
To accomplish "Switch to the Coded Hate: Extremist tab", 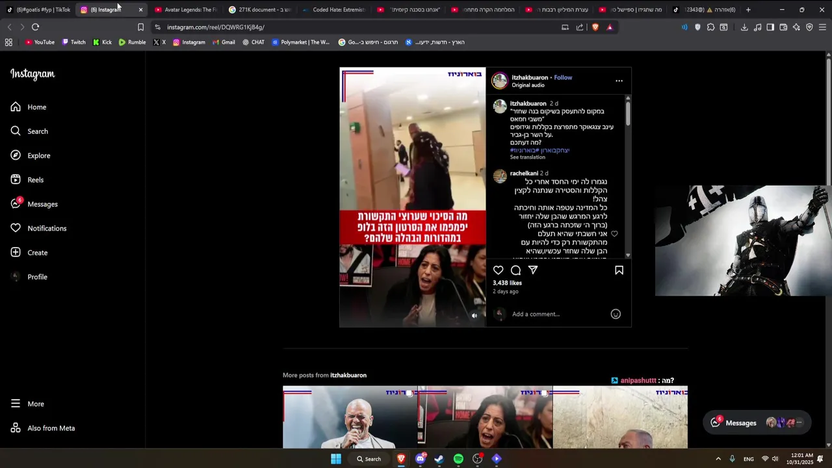I will (335, 10).
